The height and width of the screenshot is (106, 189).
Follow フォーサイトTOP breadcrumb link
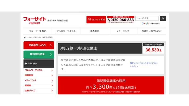pos(34,37)
